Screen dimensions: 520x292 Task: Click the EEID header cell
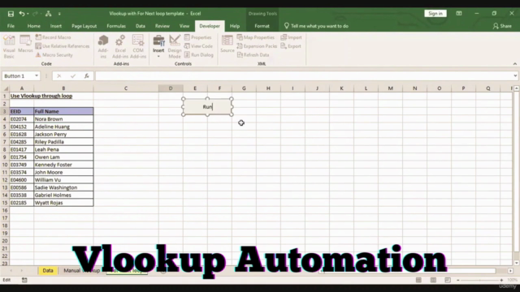[x=22, y=112]
